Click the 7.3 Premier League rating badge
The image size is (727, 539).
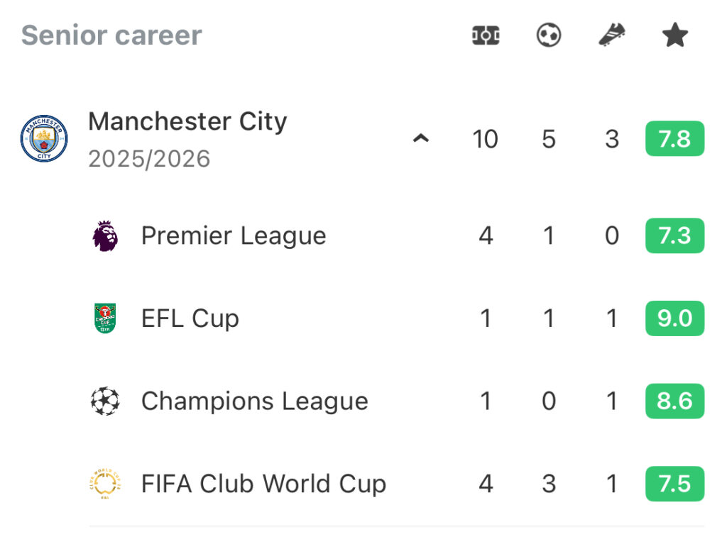(674, 235)
